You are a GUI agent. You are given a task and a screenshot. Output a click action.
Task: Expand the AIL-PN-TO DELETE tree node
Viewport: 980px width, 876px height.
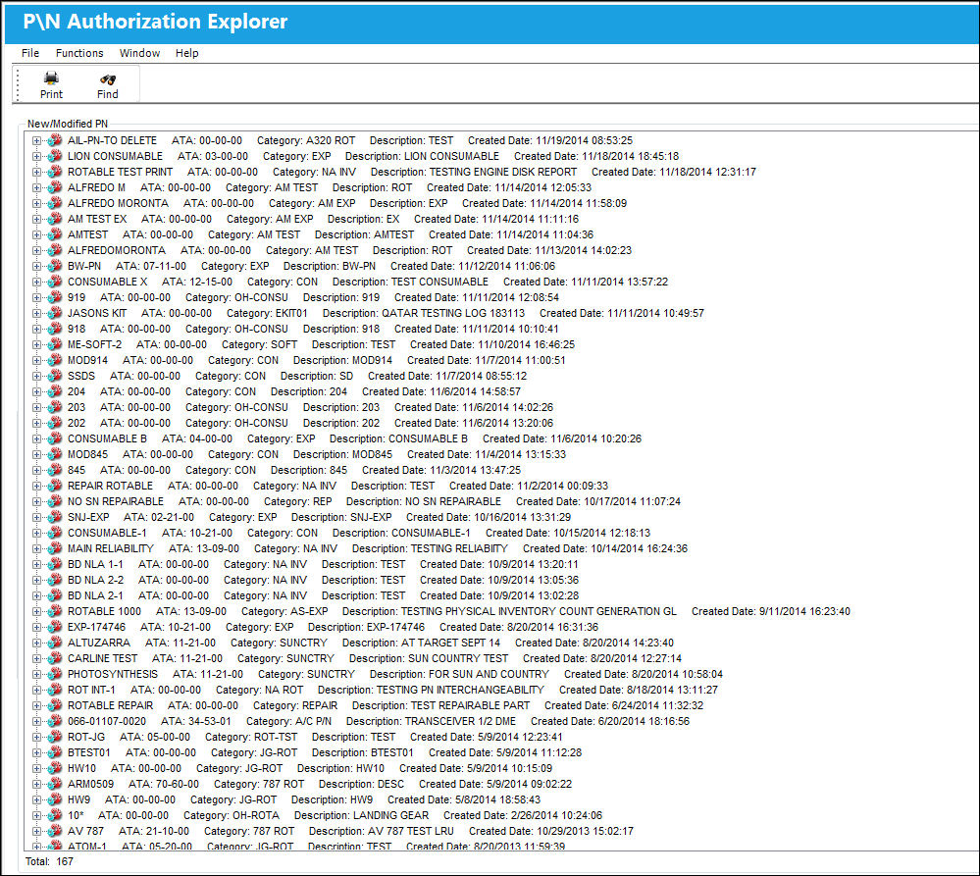(37, 140)
